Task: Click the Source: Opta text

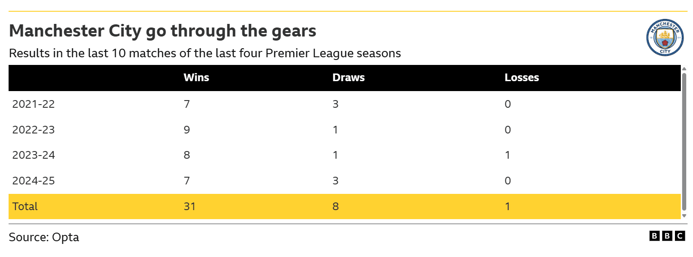Action: tap(44, 237)
